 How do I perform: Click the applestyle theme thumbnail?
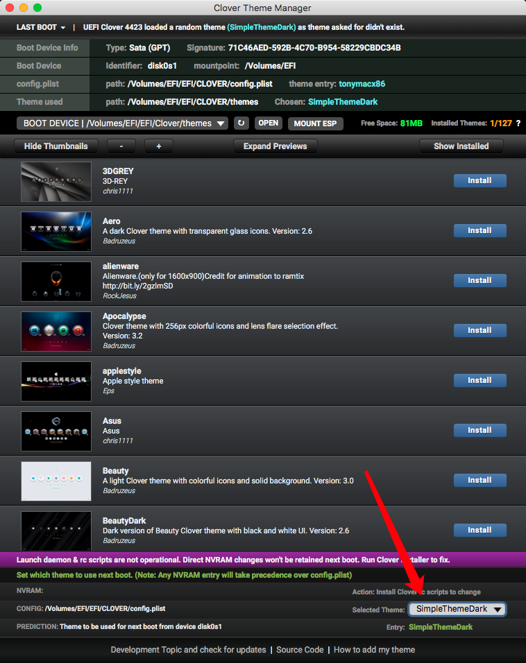tap(56, 381)
